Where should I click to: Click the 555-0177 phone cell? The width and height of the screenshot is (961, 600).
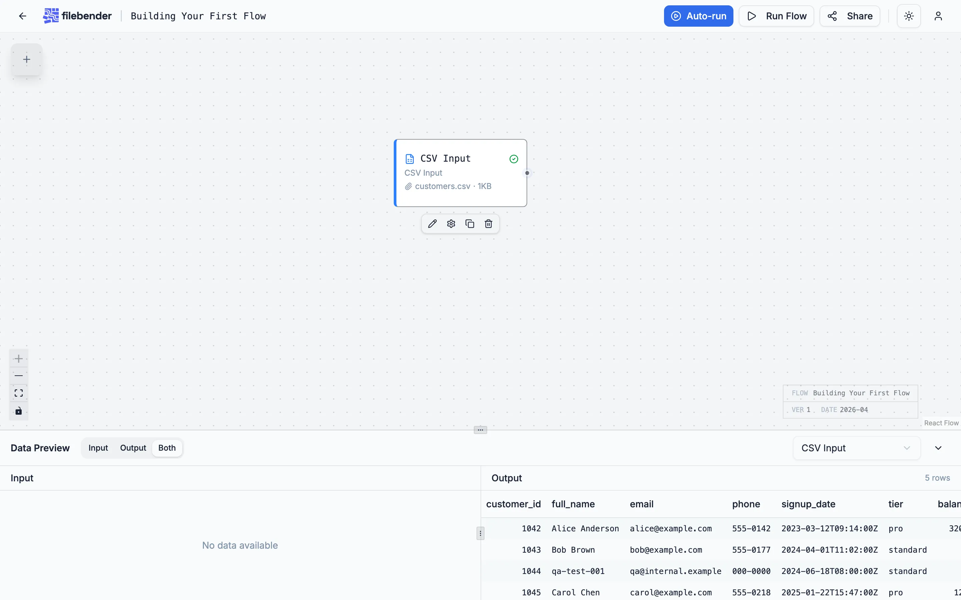(751, 550)
